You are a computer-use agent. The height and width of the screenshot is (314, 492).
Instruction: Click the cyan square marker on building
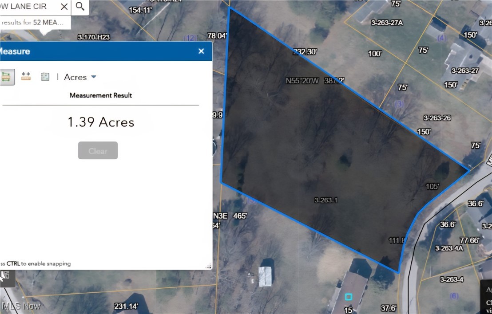coord(349,296)
